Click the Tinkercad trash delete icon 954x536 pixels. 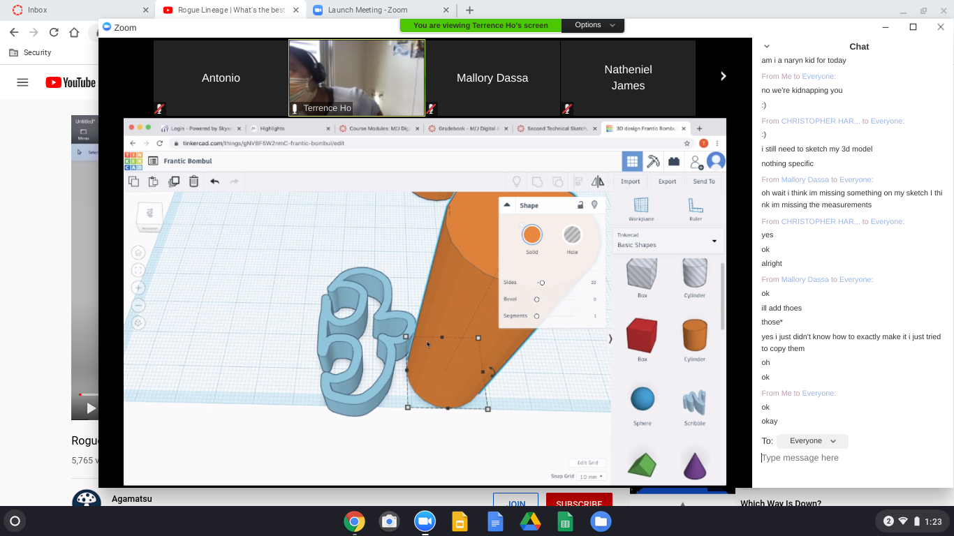pos(194,181)
